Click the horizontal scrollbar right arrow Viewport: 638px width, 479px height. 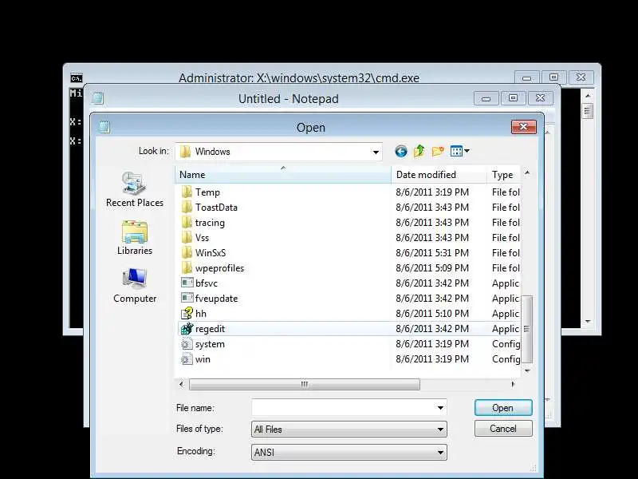click(513, 384)
